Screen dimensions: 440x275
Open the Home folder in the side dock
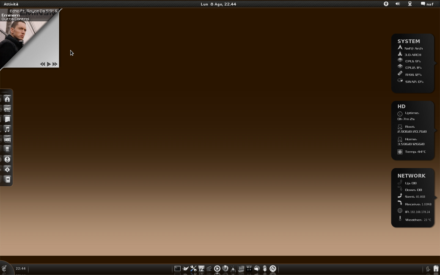pyautogui.click(x=7, y=99)
